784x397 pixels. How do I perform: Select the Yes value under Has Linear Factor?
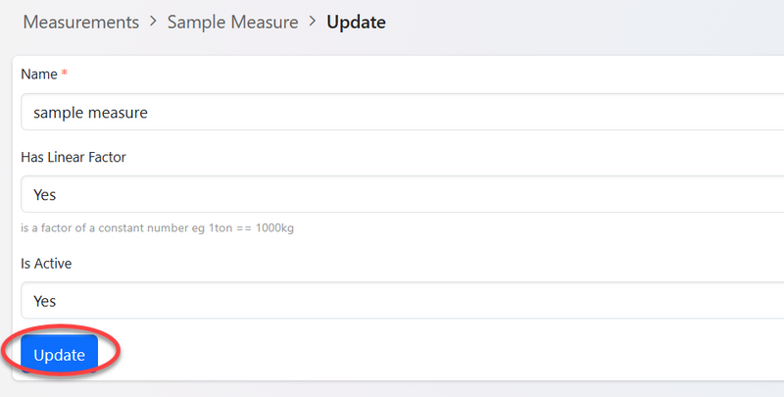pyautogui.click(x=45, y=194)
